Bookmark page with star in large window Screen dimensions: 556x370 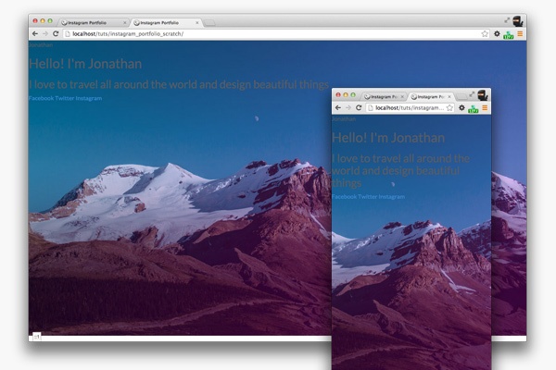(x=485, y=33)
